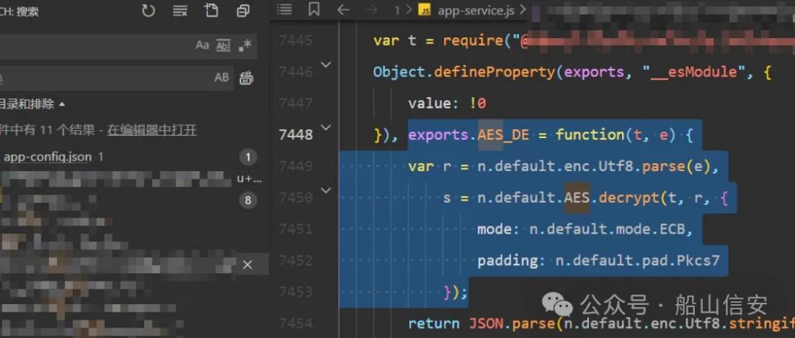Click the JS file icon in breadcrumb
Image resolution: width=795 pixels, height=338 pixels.
(x=425, y=10)
